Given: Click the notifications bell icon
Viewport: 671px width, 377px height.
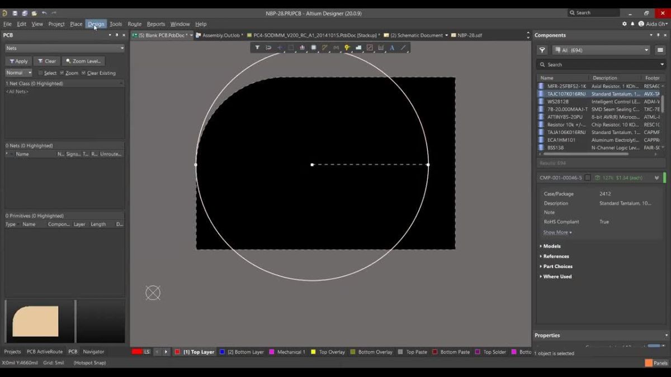Looking at the screenshot, I should (x=633, y=24).
